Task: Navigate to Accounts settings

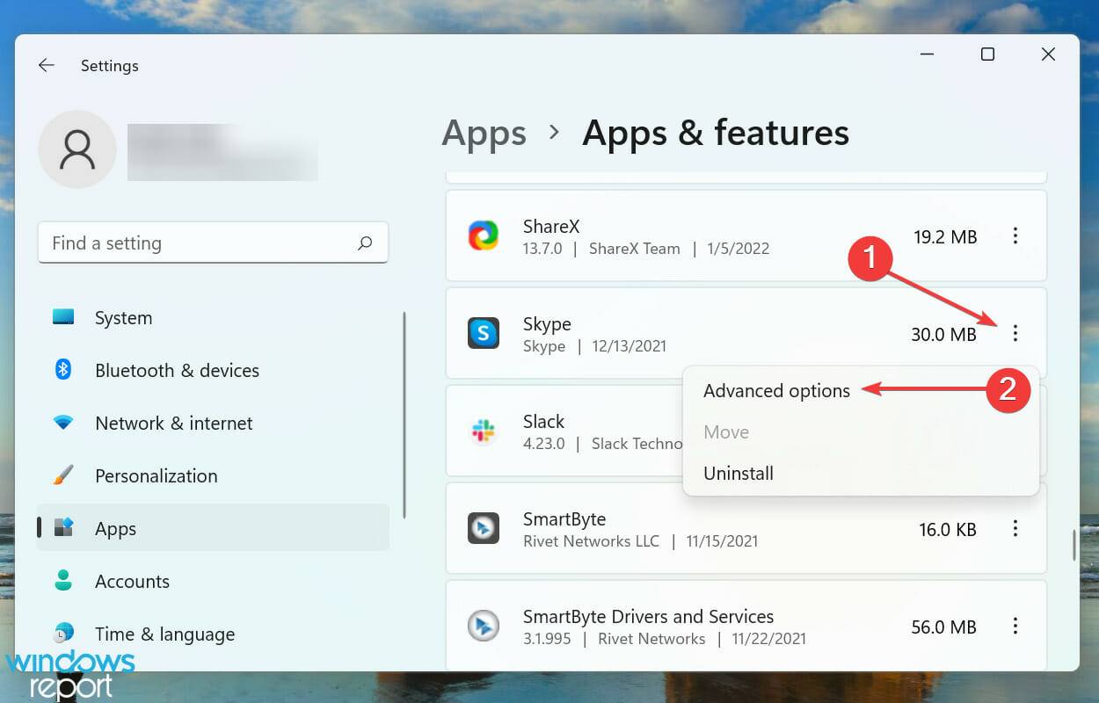Action: [132, 581]
